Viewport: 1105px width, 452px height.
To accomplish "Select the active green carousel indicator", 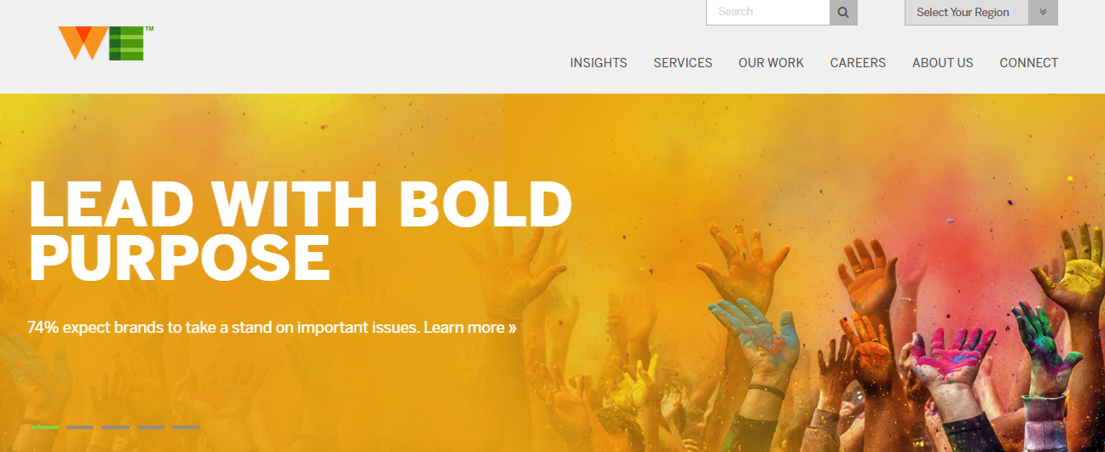I will click(45, 426).
